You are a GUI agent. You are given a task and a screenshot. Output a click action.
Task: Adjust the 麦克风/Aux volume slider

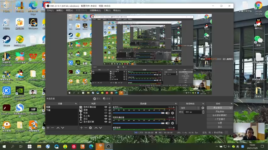point(138,113)
